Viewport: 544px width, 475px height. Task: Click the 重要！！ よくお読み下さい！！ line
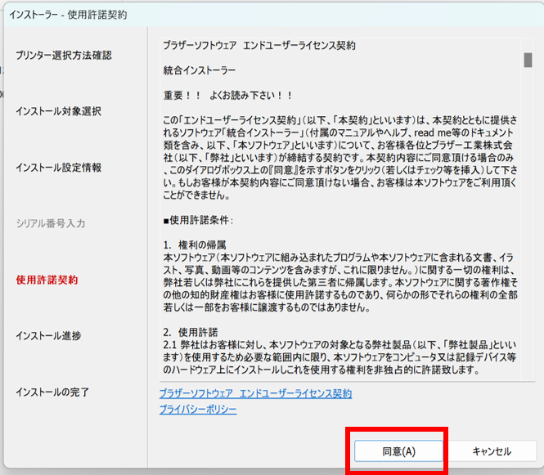point(228,96)
